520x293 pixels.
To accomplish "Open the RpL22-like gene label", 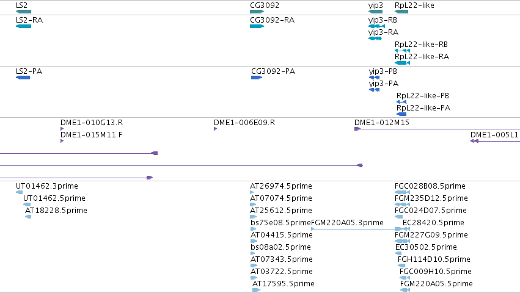I will (414, 5).
